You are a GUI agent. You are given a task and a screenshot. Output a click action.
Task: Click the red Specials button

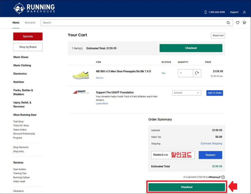point(28,36)
